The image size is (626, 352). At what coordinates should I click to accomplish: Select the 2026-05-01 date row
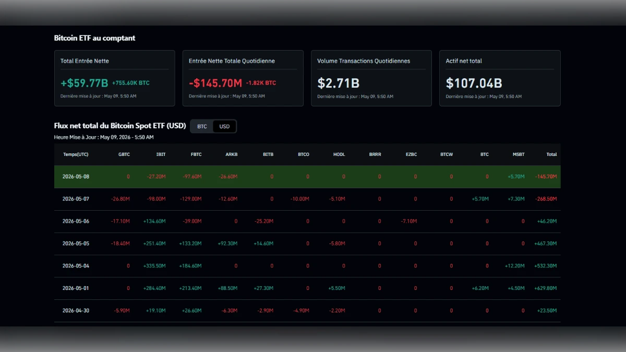[x=307, y=288]
